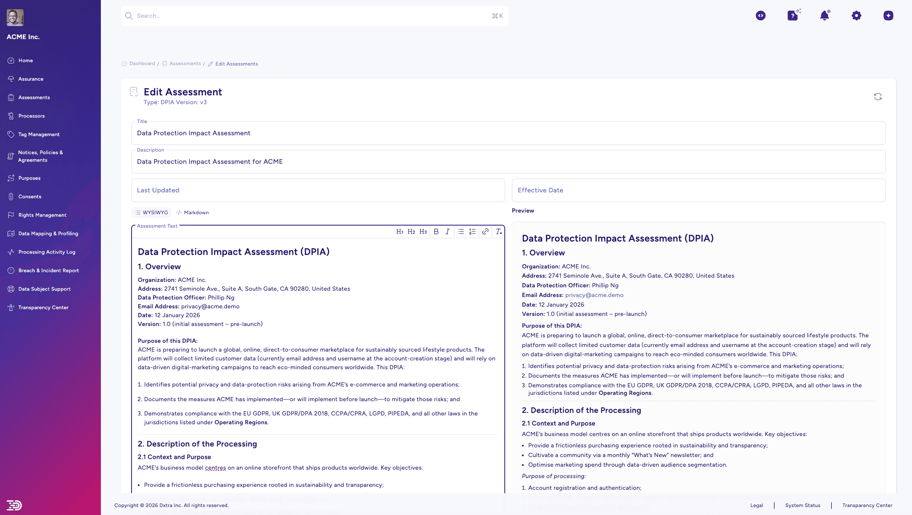Apply Heading 1 in the editor toolbar

point(399,231)
